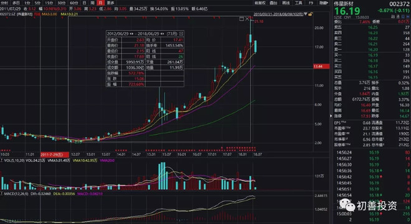
Task: Click the last blue square icon near price
Action: click(407, 17)
